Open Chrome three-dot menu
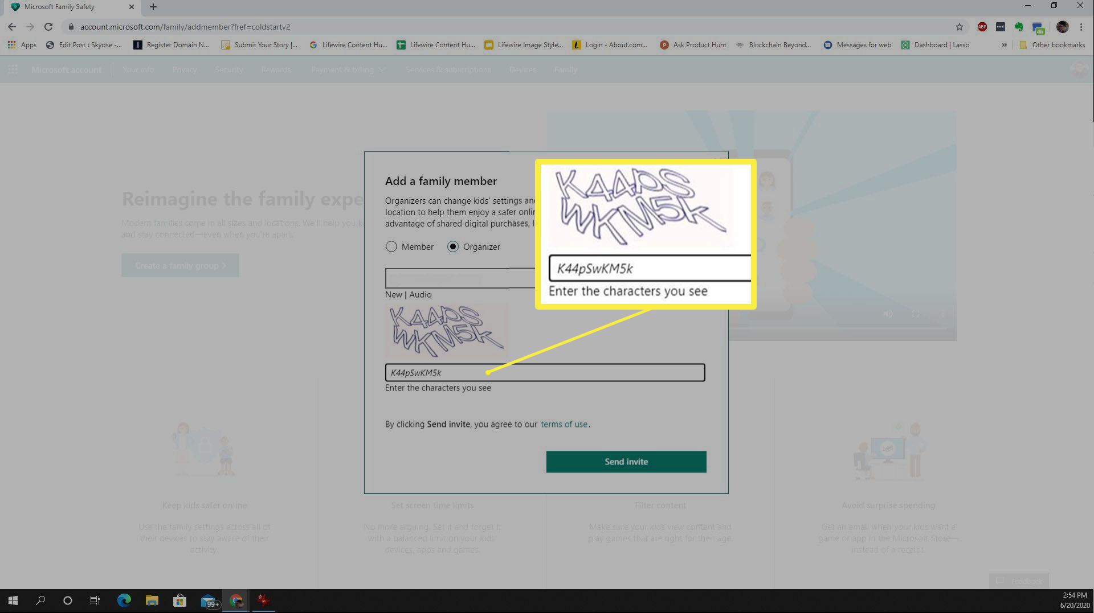This screenshot has height=613, width=1094. click(1081, 27)
